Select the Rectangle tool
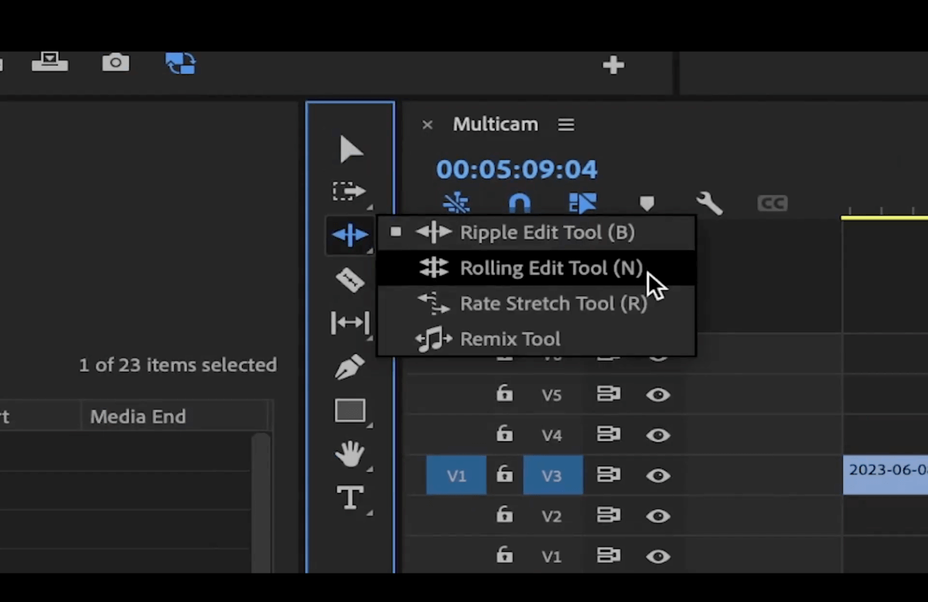The width and height of the screenshot is (928, 602). 350,410
